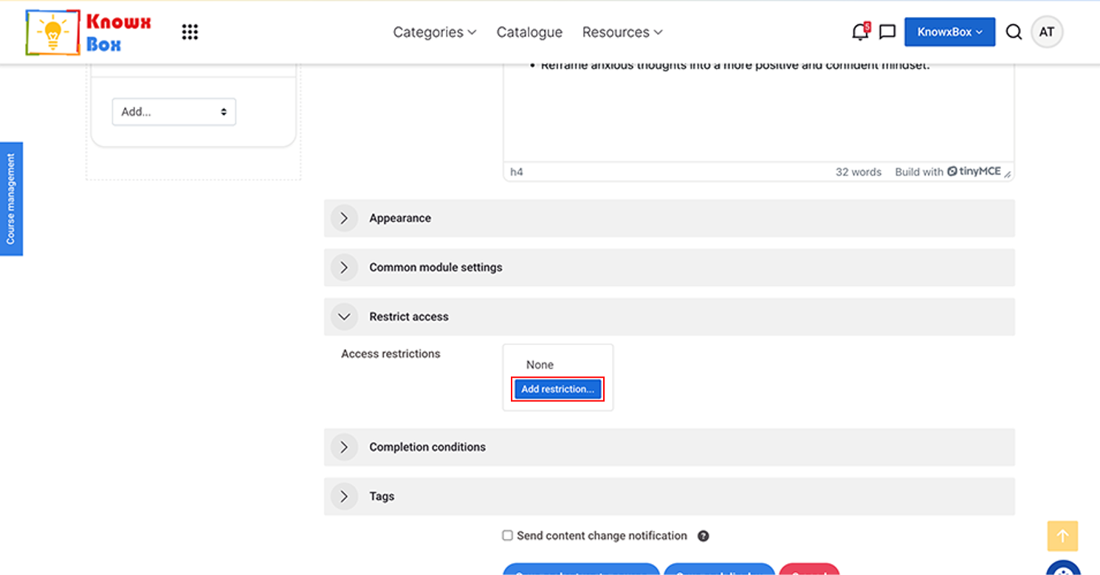
Task: Click the yellow back-to-top arrow button
Action: point(1062,536)
